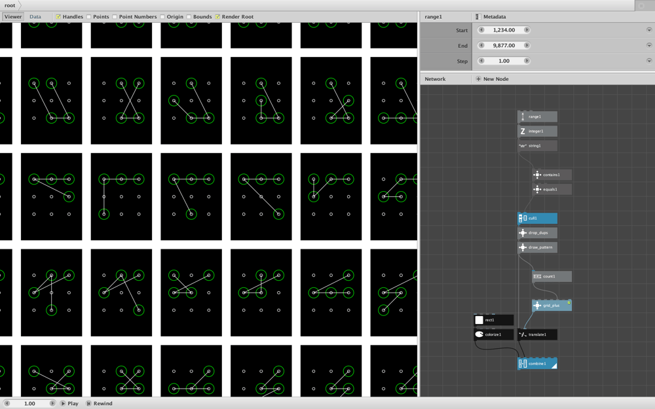Click the New Node button label

(496, 79)
